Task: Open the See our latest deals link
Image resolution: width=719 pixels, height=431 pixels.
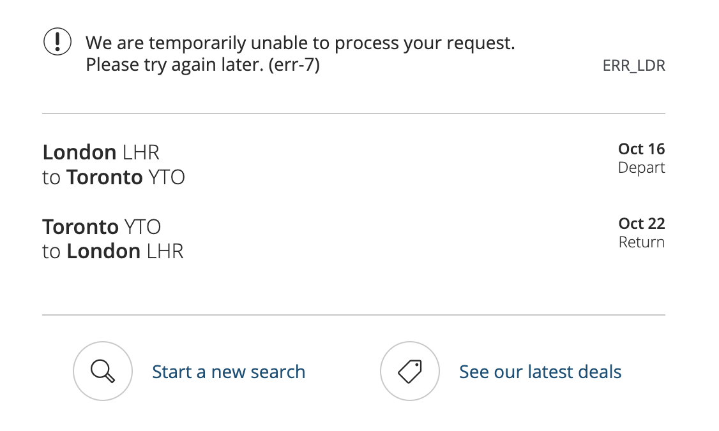Action: click(540, 372)
